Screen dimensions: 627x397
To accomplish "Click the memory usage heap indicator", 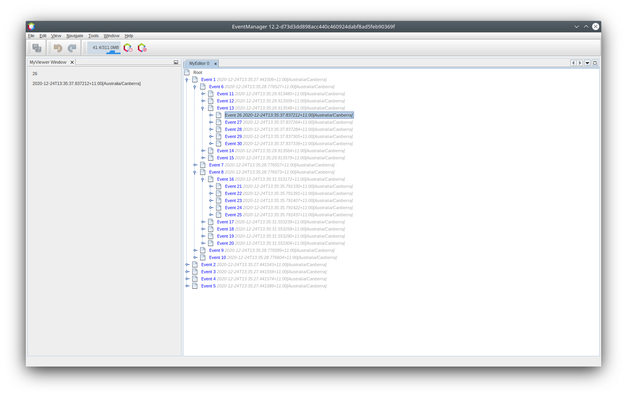I will click(105, 48).
